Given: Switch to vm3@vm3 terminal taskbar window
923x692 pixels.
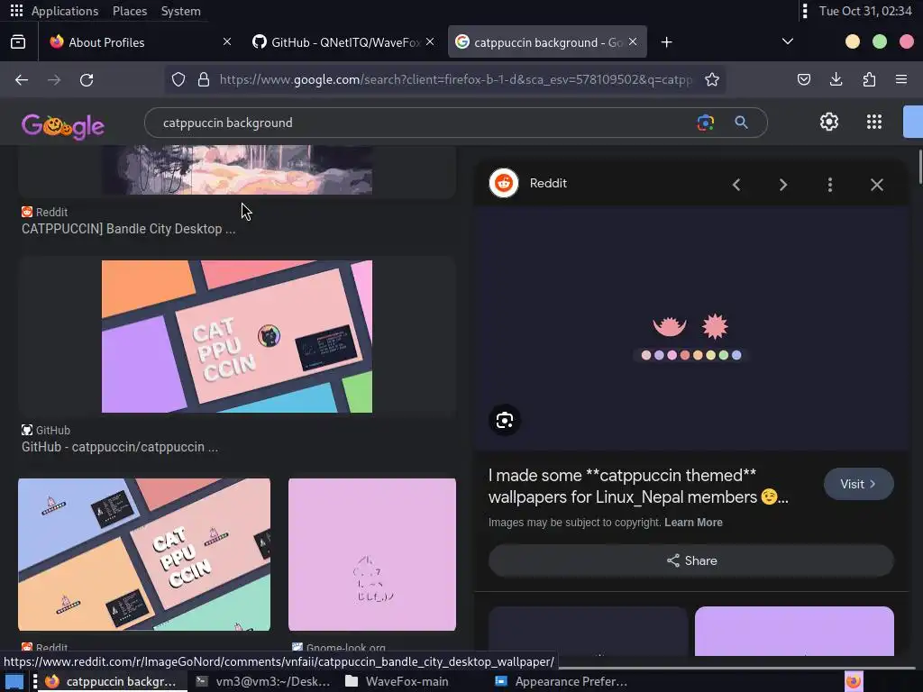Looking at the screenshot, I should point(263,681).
